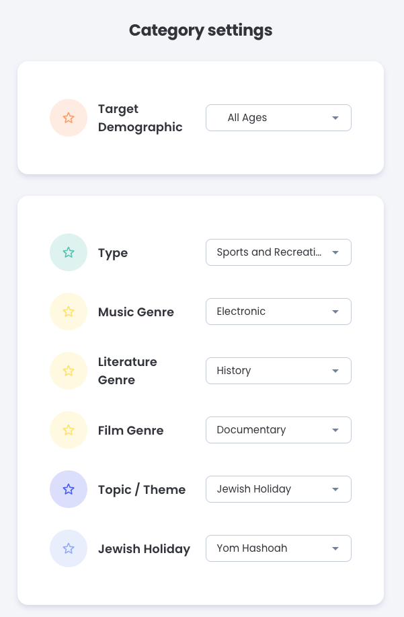This screenshot has height=617, width=404.
Task: Click the Target Demographic label
Action: pos(140,118)
